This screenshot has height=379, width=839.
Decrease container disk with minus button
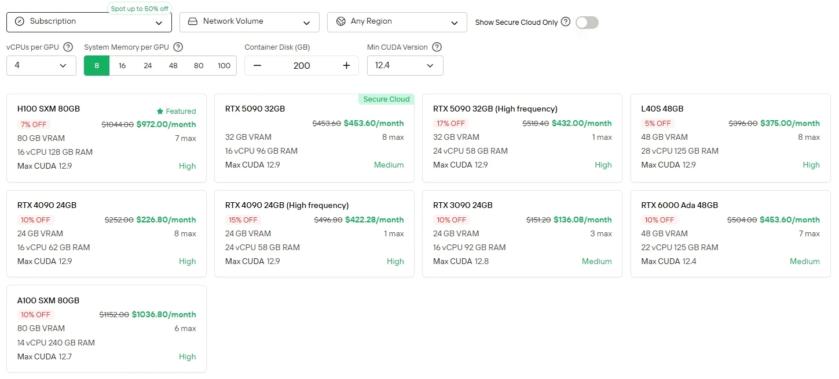pyautogui.click(x=258, y=65)
